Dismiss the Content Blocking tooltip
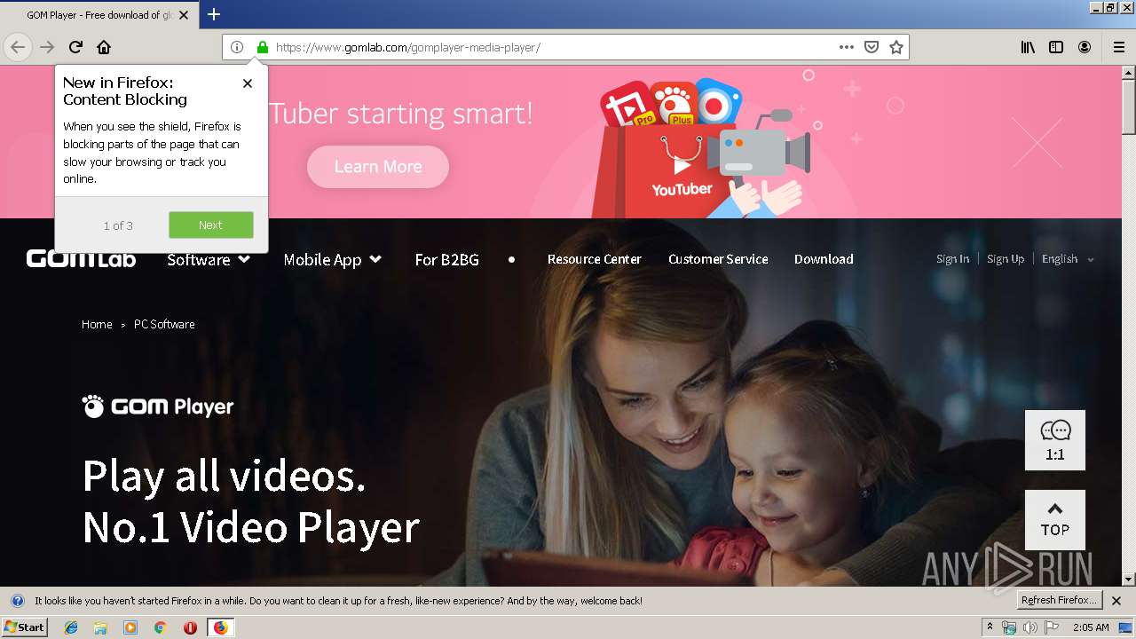This screenshot has width=1136, height=639. (x=248, y=83)
